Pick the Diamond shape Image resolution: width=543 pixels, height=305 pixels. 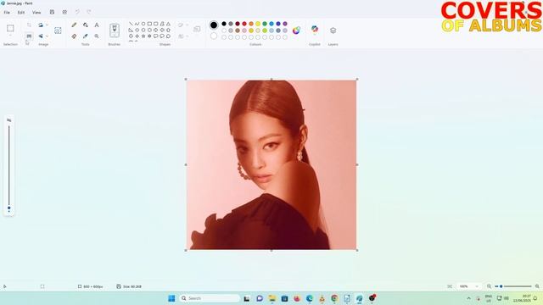pos(137,30)
